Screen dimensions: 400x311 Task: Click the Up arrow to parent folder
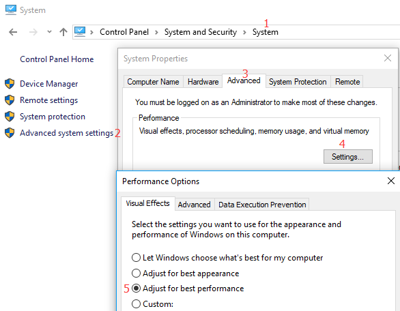point(63,32)
